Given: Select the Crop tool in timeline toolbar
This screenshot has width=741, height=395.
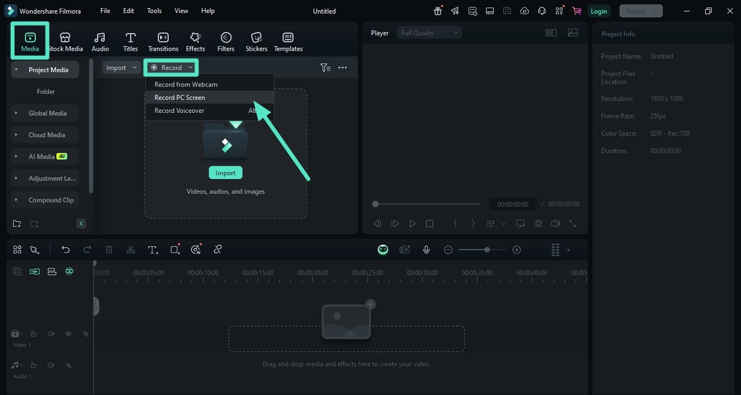Looking at the screenshot, I should click(175, 250).
